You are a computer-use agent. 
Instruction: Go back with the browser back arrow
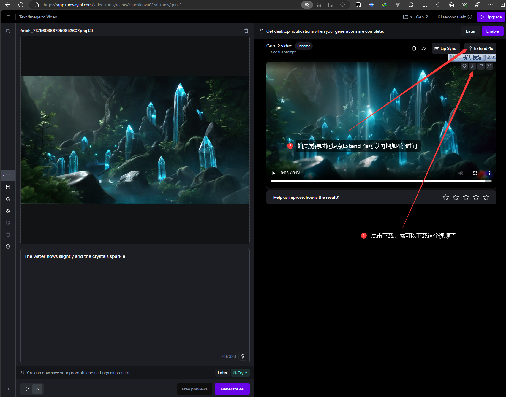click(x=8, y=5)
